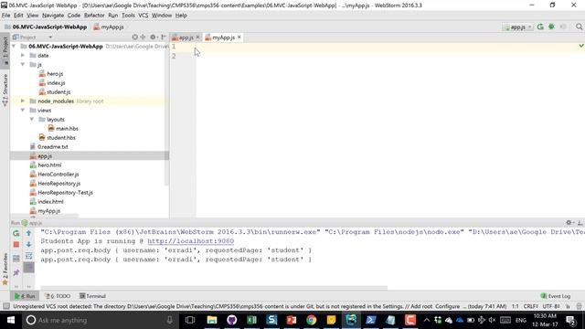Collapse the views folder
Viewport: 585px width, 329px height.
[23, 110]
